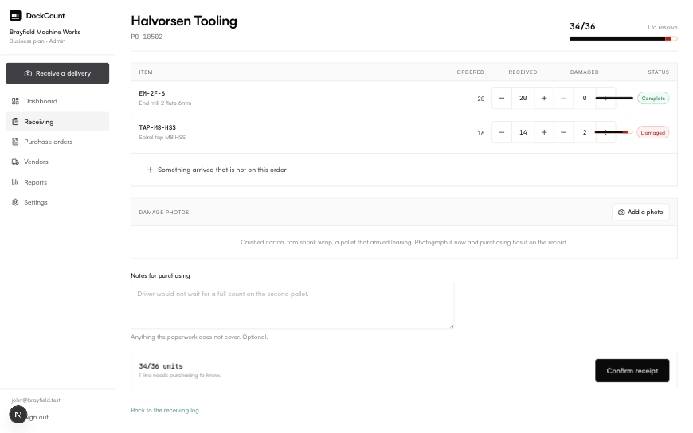Click the damaged quantity field for TAP-M8-HSS
Viewport: 693px width, 433px height.
point(585,132)
